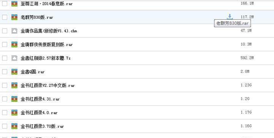Screen dimensions: 274x138
Task: Tick the checkbox for 金庸作品集 (新修版V1.4).chm
Action: [x=5, y=31]
